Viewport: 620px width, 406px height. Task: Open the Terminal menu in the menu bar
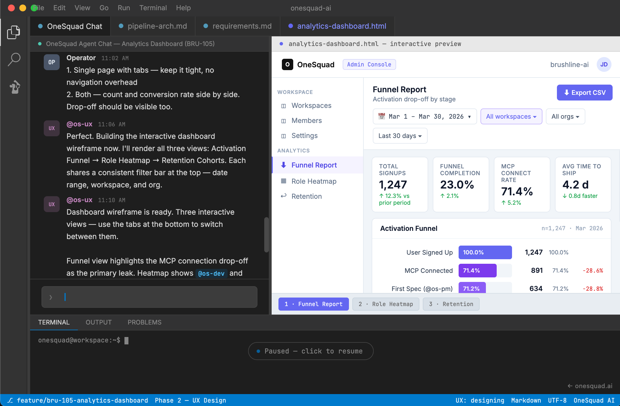point(153,8)
